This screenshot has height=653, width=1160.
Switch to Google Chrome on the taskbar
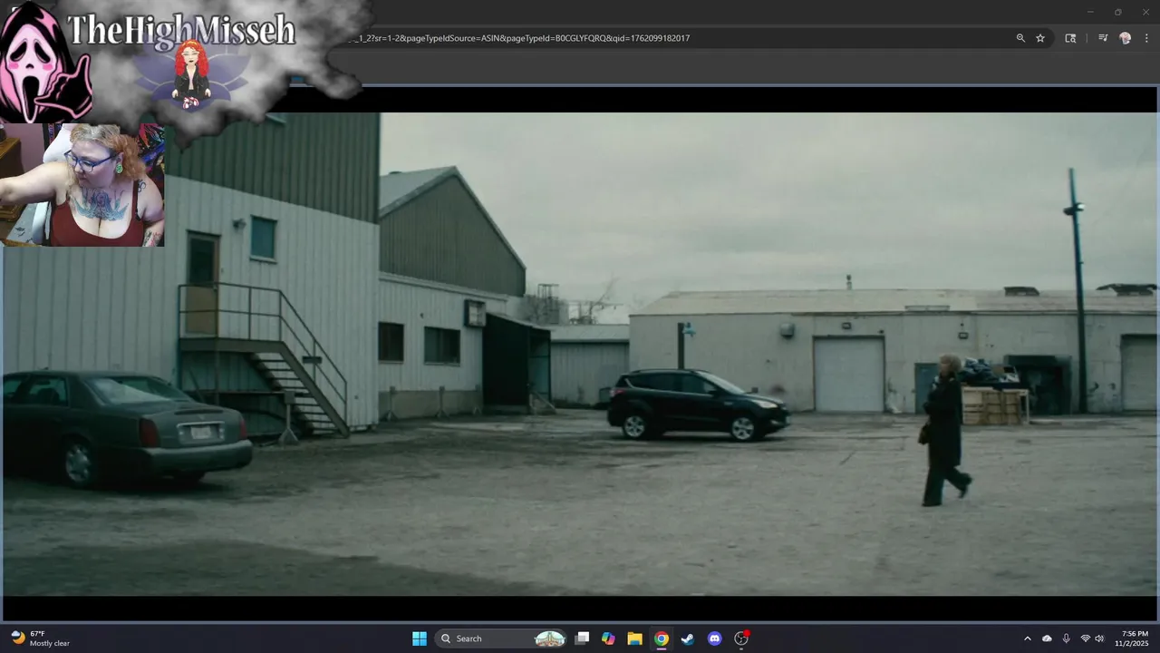[x=662, y=638]
